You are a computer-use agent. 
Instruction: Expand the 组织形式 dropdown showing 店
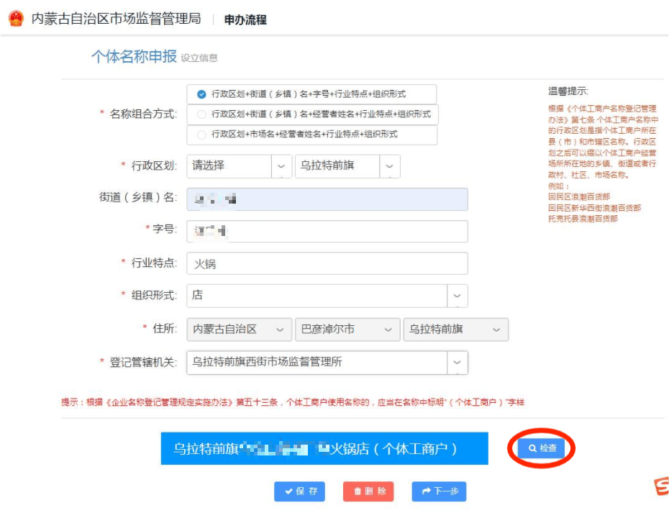(457, 296)
